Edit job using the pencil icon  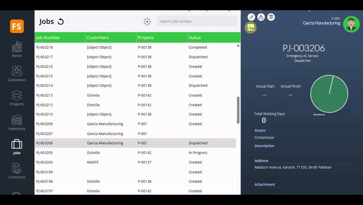pyautogui.click(x=251, y=17)
